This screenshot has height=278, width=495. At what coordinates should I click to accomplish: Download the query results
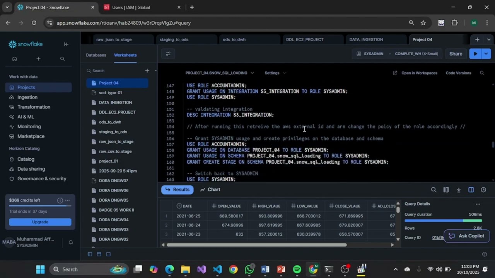tap(459, 190)
